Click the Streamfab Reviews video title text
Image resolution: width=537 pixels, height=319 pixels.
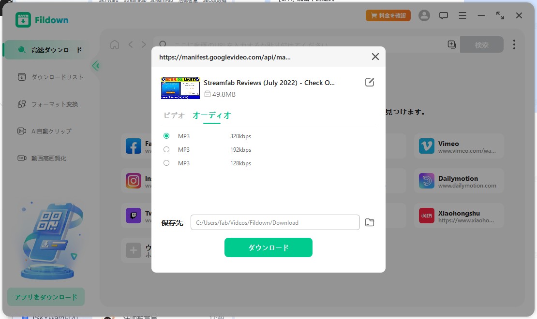click(269, 83)
